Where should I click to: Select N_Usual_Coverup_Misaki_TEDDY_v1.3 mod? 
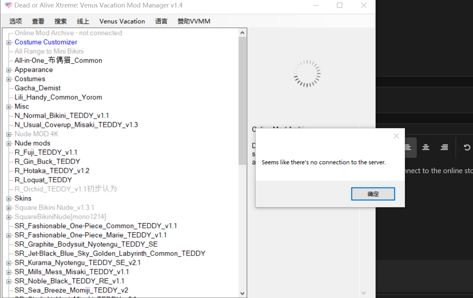(76, 125)
